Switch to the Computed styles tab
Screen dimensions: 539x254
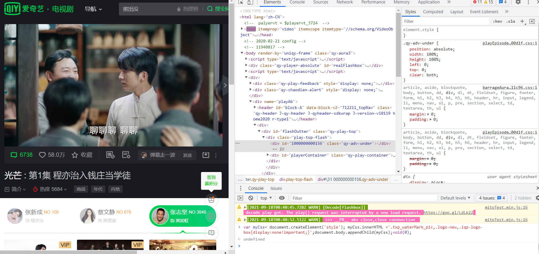[x=433, y=12]
